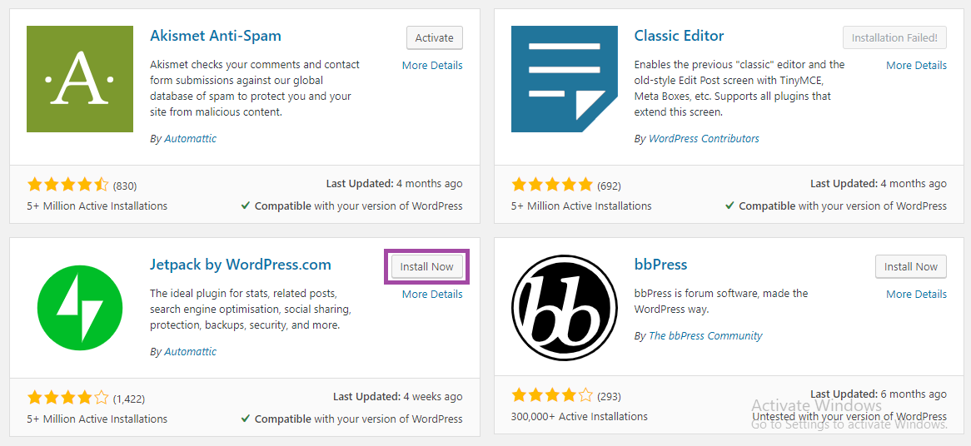Click the Akismet star rating
Screen dimensions: 971x446
click(x=67, y=185)
